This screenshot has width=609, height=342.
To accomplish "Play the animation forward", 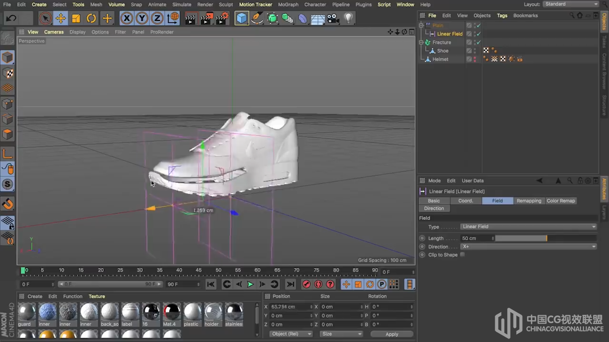I will tap(250, 285).
